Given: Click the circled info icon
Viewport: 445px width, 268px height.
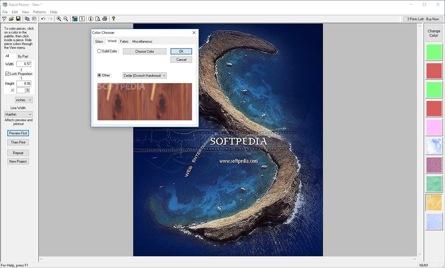Looking at the screenshot, I should click(x=91, y=19).
